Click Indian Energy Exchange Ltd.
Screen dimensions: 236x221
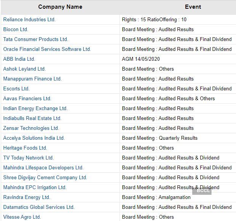(x=35, y=109)
